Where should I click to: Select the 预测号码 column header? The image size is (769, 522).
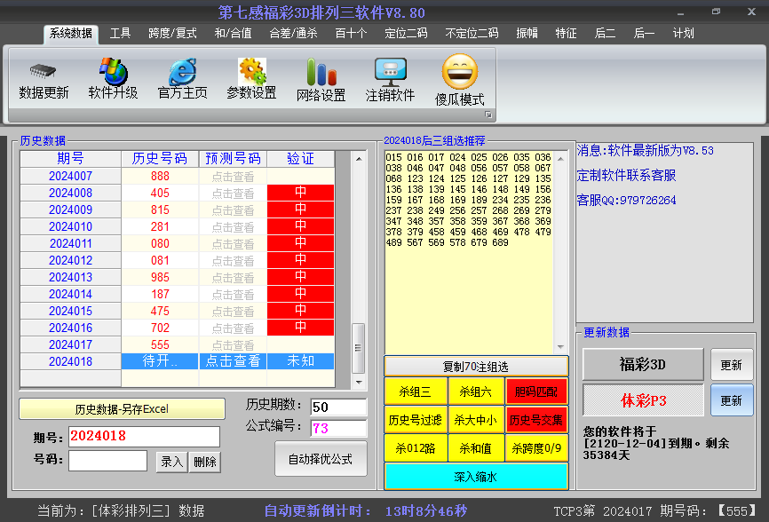pos(233,159)
